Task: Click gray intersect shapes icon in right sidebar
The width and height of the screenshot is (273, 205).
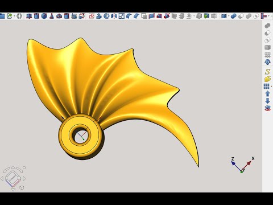Action: click(x=267, y=40)
